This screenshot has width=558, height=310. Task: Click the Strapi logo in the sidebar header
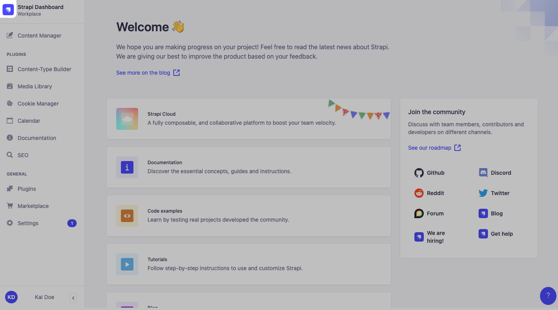(8, 10)
